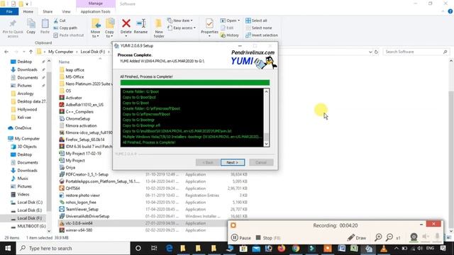Screen dimensions: 454x255
Task: Click the disabled Back button in YUMI
Action: pyautogui.click(x=208, y=162)
